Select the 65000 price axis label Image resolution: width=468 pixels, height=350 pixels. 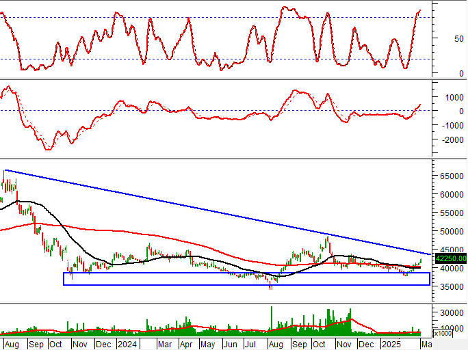452,176
